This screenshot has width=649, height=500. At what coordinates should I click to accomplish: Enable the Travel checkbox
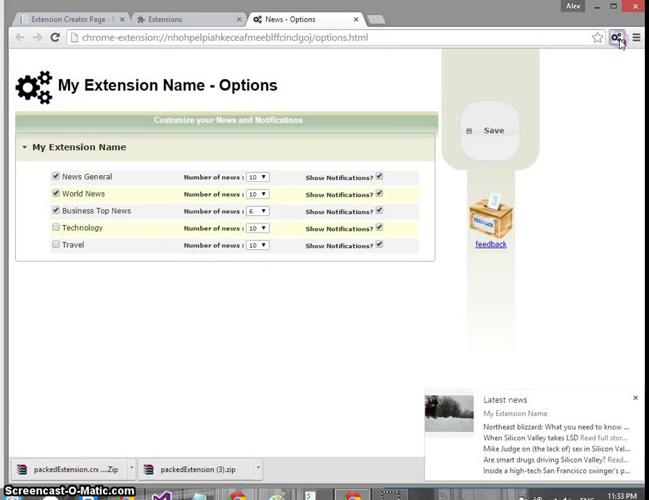tap(56, 244)
